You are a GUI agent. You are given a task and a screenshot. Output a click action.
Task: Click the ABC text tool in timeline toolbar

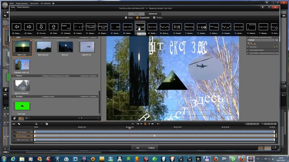pyautogui.click(x=14, y=124)
